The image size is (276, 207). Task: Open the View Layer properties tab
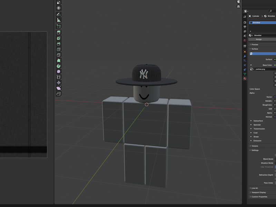click(245, 31)
